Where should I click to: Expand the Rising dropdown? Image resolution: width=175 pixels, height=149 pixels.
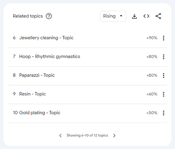pos(113,16)
